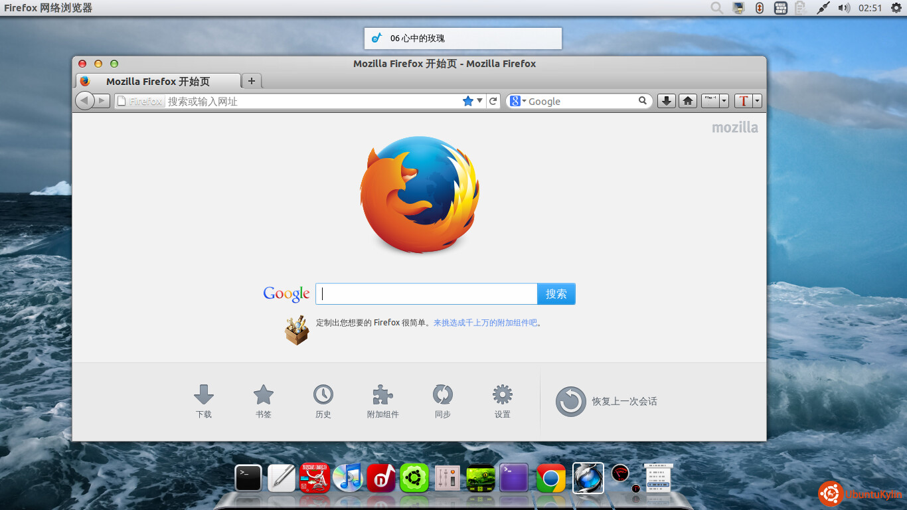
Task: Reload the current page
Action: (x=493, y=101)
